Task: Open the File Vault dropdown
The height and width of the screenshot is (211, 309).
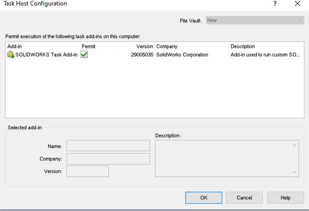Action: coord(255,20)
